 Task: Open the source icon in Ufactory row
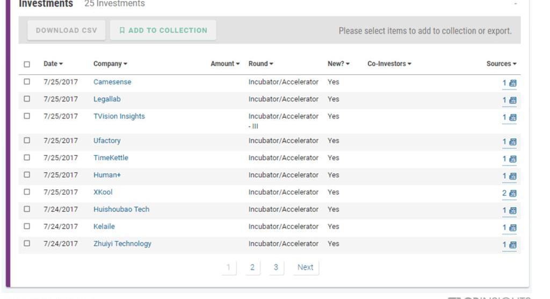tap(512, 142)
